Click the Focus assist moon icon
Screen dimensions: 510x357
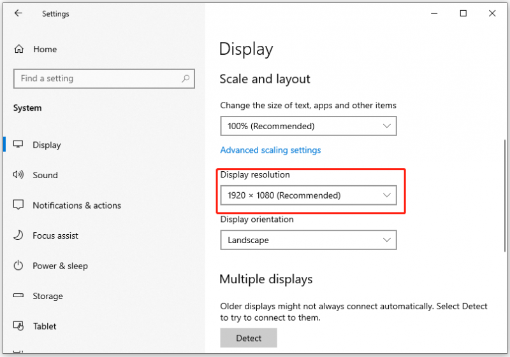(x=18, y=235)
